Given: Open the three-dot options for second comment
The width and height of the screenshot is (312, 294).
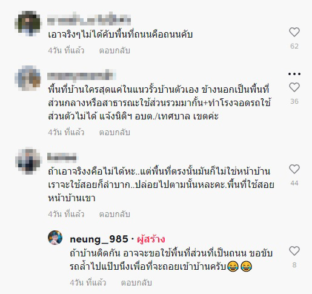Looking at the screenshot, I should [294, 74].
